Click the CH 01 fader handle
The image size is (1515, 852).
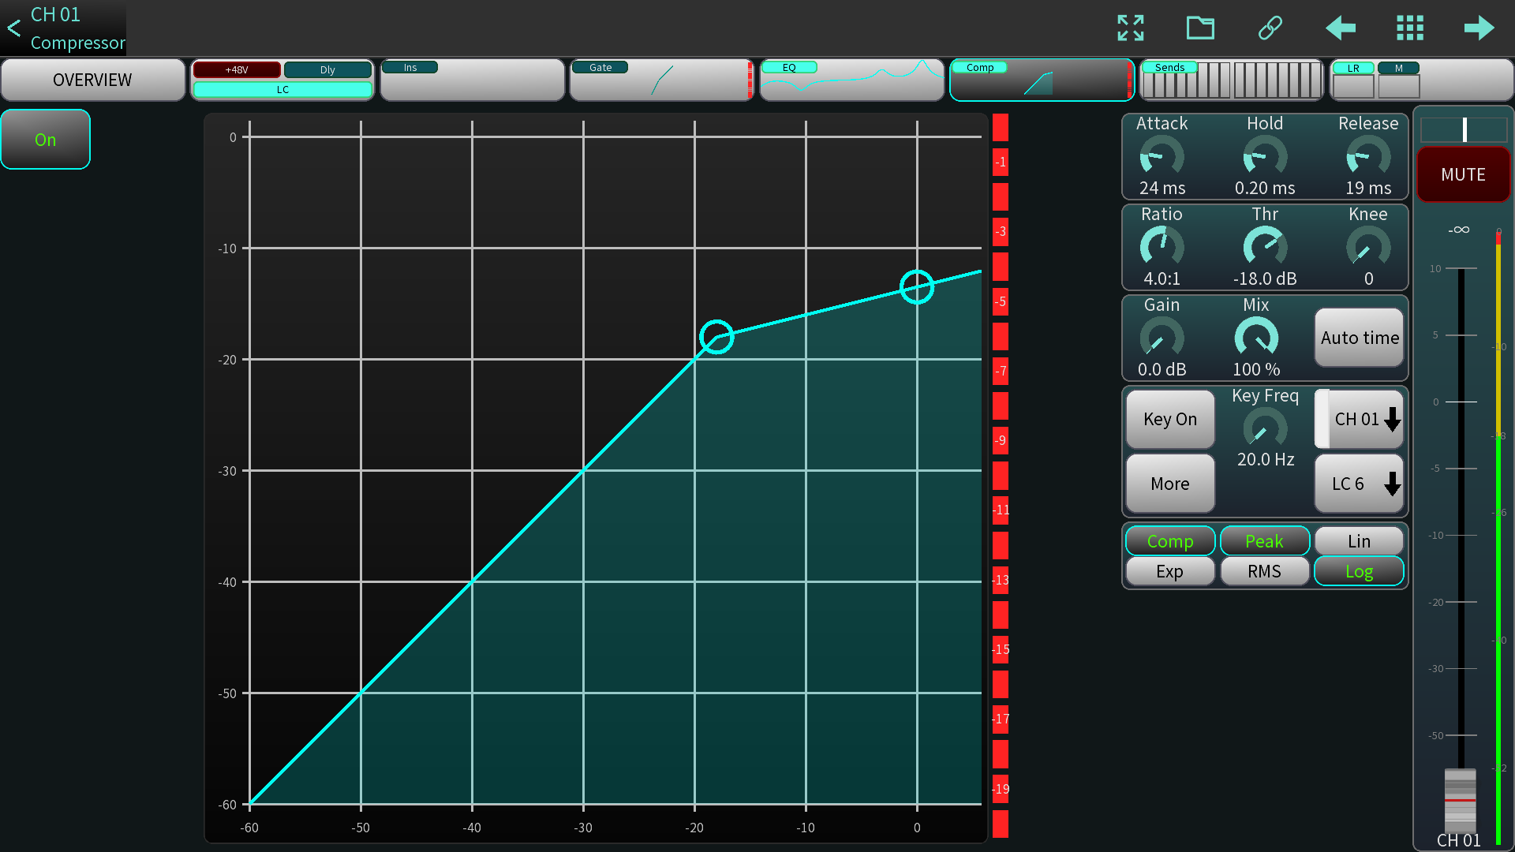tap(1460, 799)
